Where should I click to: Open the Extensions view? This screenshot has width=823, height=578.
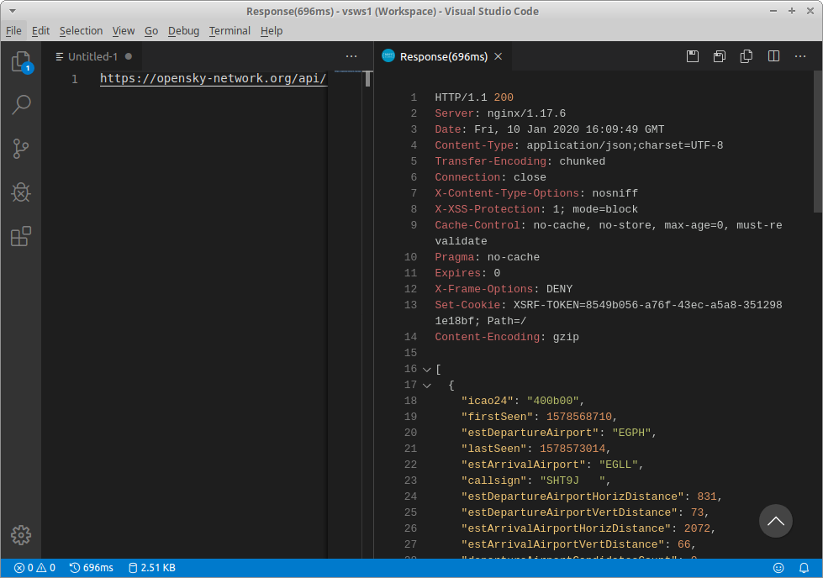tap(21, 236)
